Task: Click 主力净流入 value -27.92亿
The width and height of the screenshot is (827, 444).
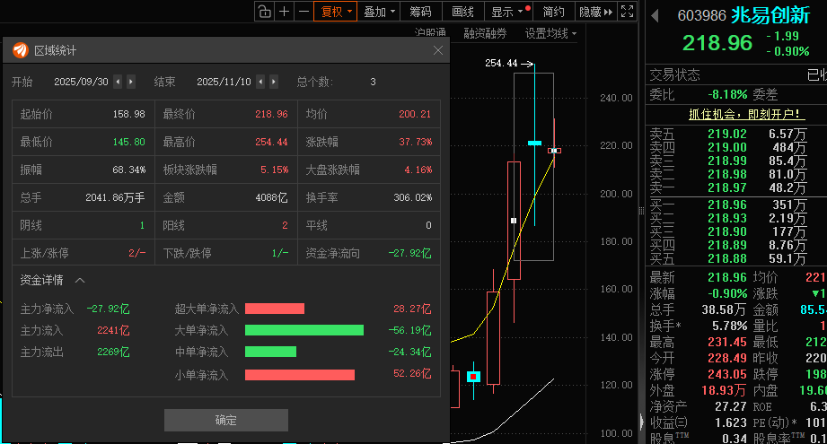Action: click(x=108, y=309)
